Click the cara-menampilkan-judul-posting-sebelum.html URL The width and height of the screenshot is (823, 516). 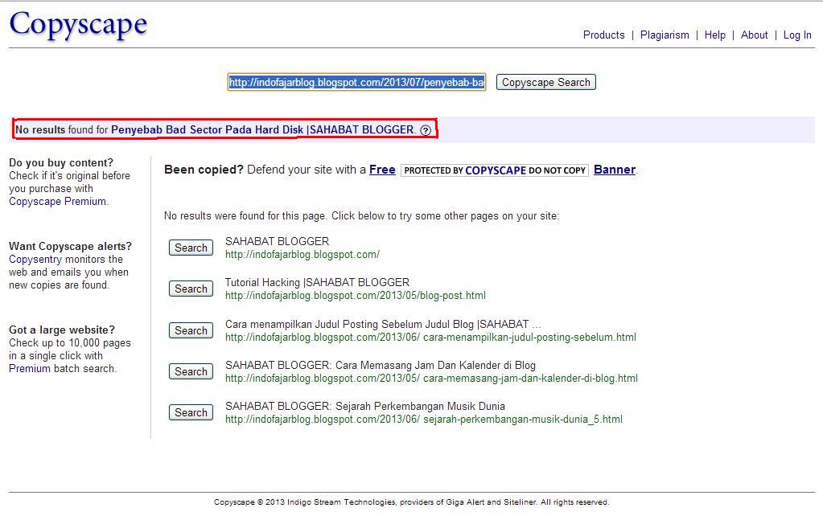click(x=430, y=338)
